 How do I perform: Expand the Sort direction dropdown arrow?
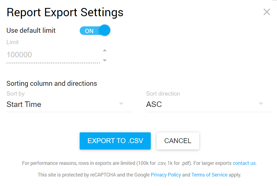pos(261,104)
